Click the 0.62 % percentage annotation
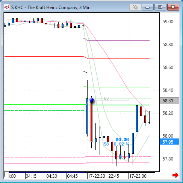Screen dimensions: 183x183 coord(121,144)
